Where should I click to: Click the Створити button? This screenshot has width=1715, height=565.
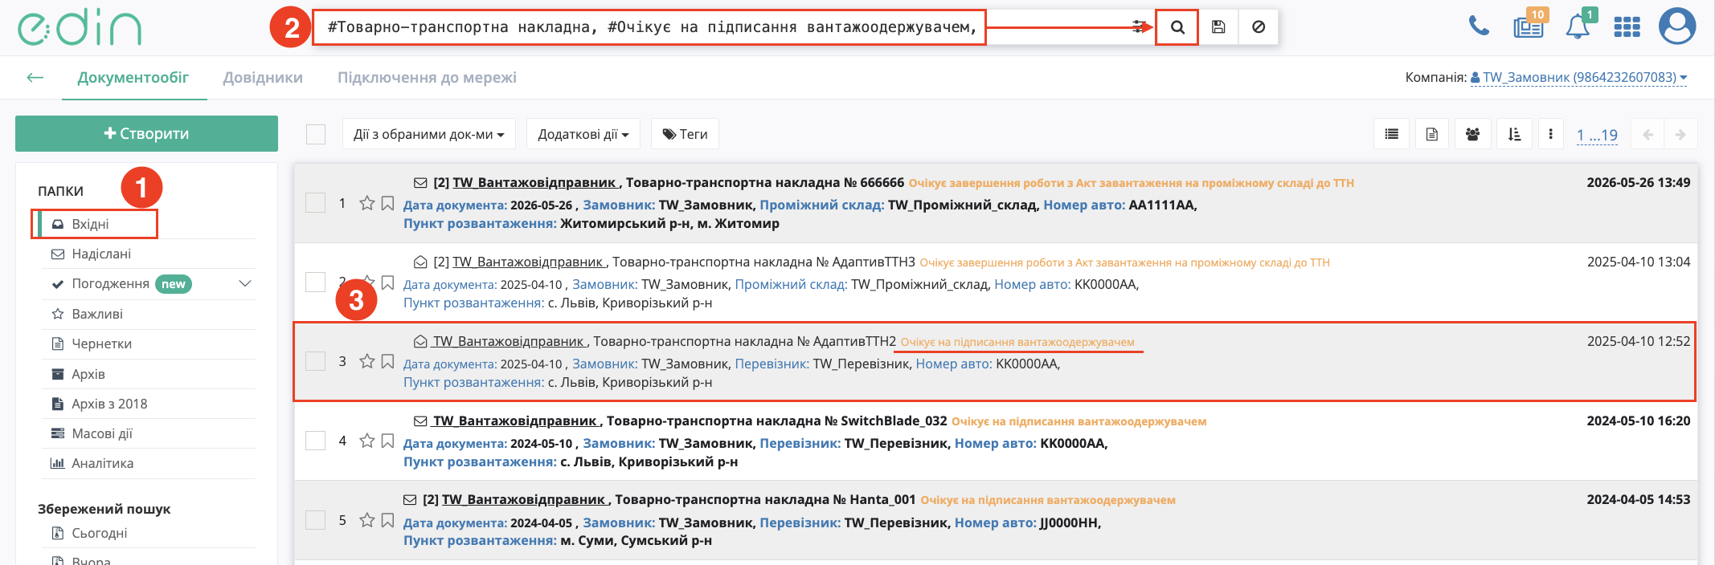[146, 133]
